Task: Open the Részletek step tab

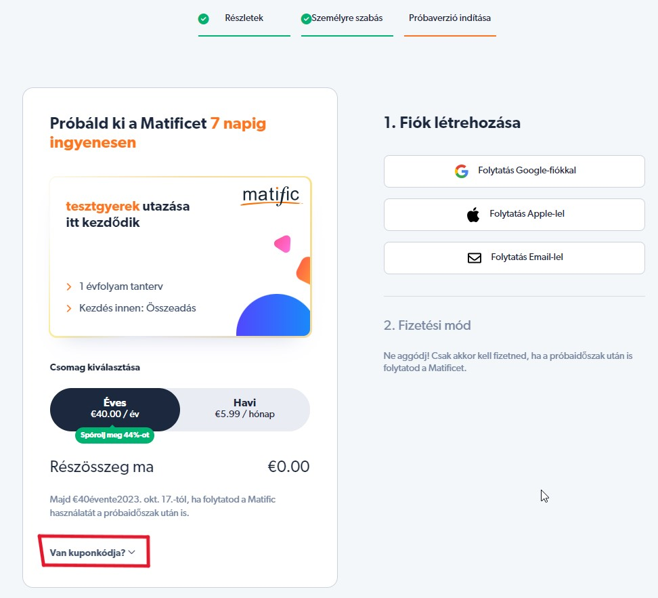Action: pyautogui.click(x=244, y=18)
